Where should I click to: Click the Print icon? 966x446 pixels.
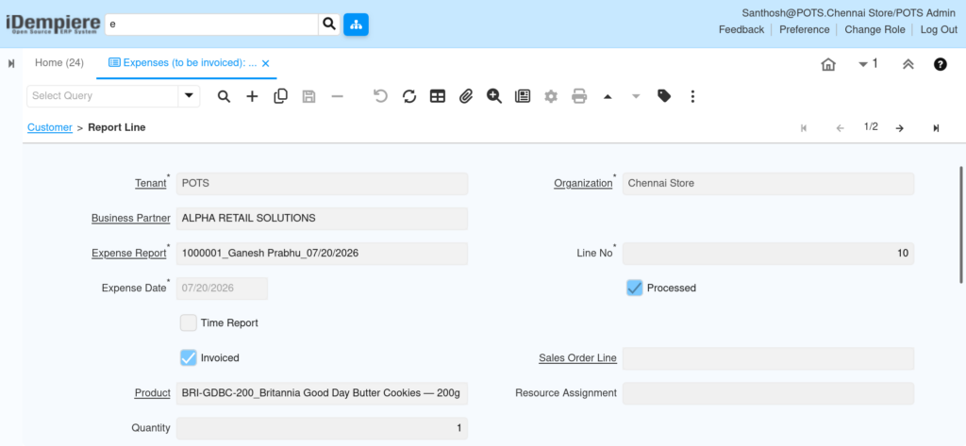coord(579,96)
